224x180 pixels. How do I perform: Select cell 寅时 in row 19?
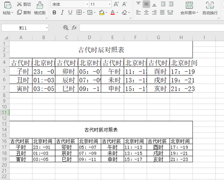coord(21,159)
